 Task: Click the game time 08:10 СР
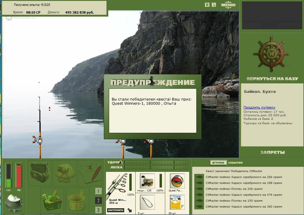pyautogui.click(x=33, y=13)
